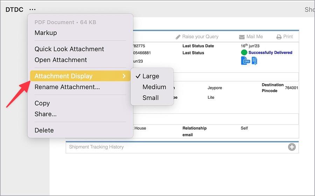This screenshot has width=315, height=196.
Task: Click the Print link
Action: tap(288, 36)
